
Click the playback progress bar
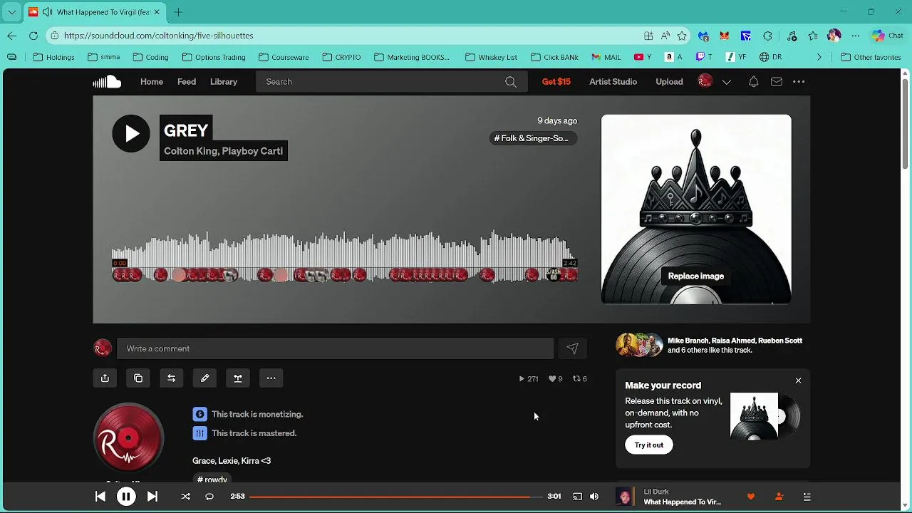tap(395, 497)
